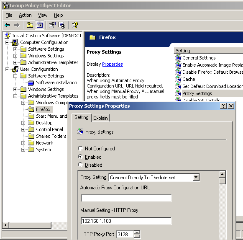Click the Up One Level folder icon
243x240 pixels.
[x=30, y=25]
